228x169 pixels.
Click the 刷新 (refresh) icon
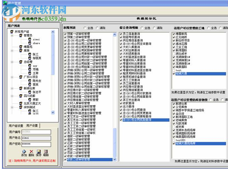tap(46, 151)
